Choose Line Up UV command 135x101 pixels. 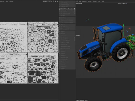pos(67,36)
